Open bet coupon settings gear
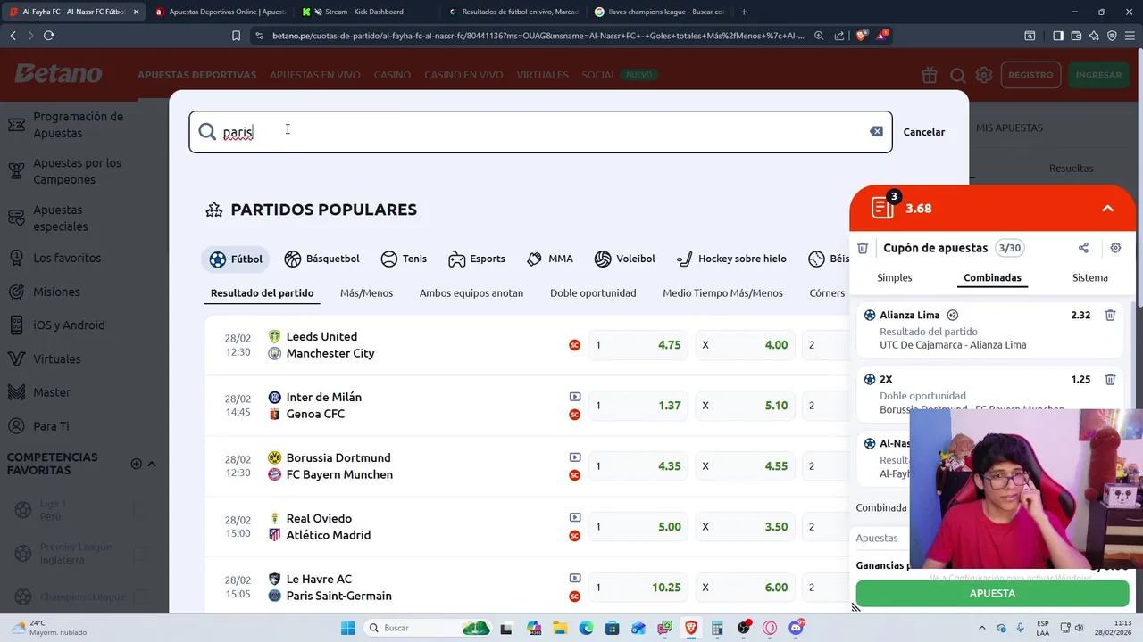 coord(1115,248)
